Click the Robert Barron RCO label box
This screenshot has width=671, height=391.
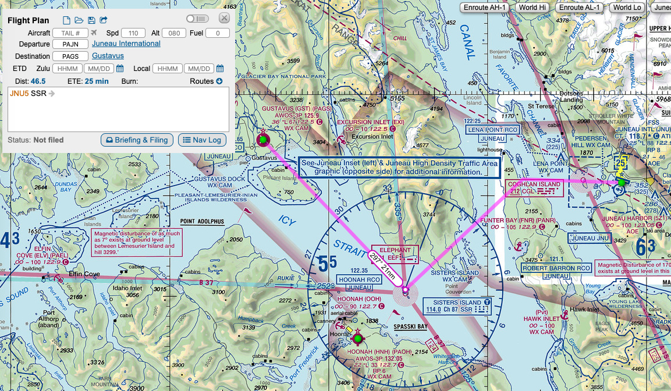tap(555, 268)
